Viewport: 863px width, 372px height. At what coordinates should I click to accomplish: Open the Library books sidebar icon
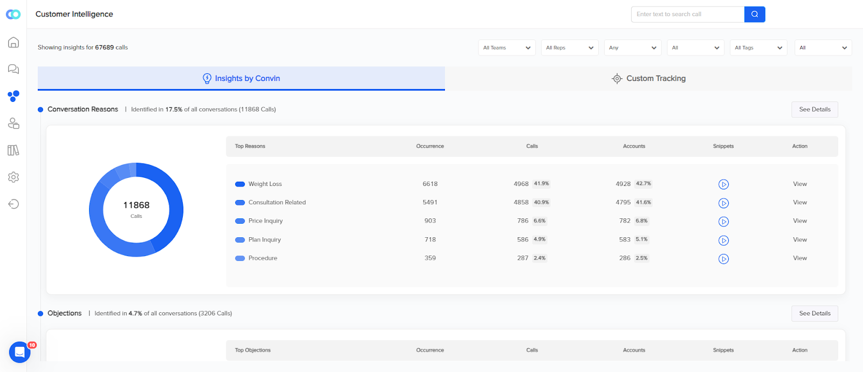(x=13, y=150)
